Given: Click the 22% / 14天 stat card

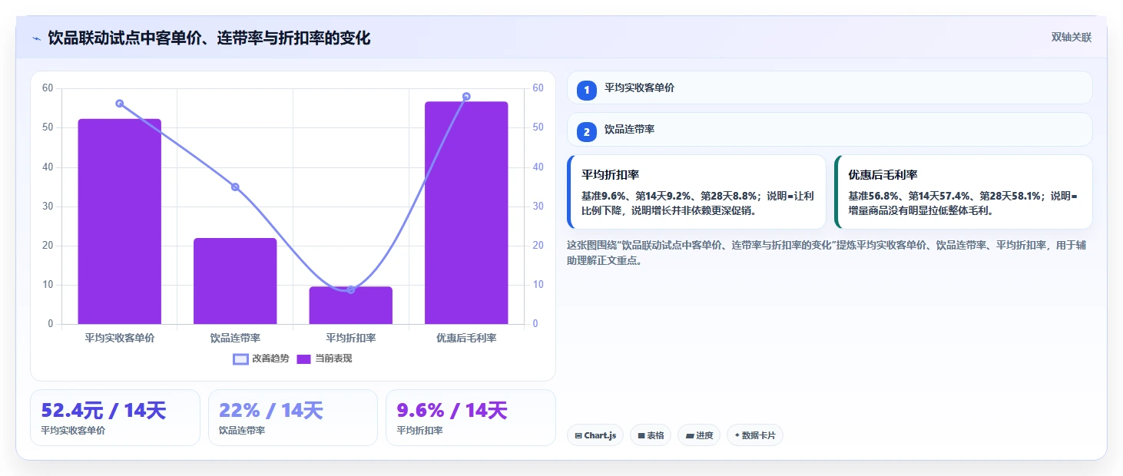Looking at the screenshot, I should point(293,418).
